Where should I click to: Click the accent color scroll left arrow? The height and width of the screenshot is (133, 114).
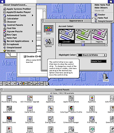point(60,45)
